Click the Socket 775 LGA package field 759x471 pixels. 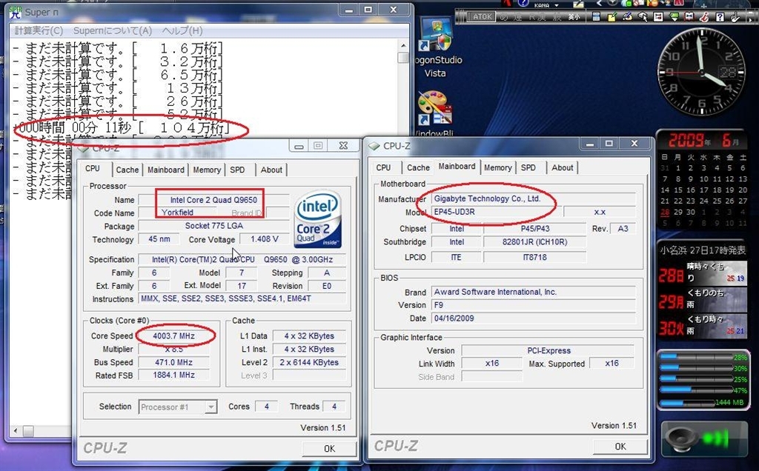pyautogui.click(x=214, y=226)
